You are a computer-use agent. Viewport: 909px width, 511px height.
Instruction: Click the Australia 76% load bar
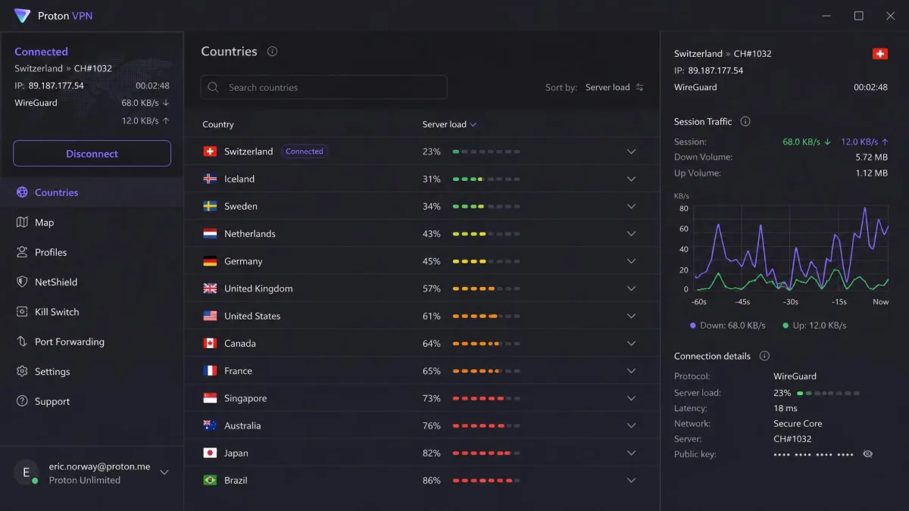click(486, 425)
